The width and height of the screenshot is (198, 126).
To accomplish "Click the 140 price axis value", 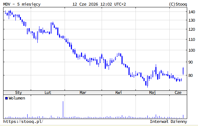I will (x=192, y=12).
